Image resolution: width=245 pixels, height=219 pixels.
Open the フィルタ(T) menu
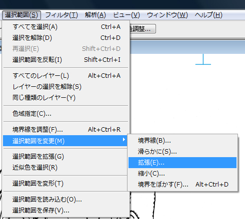coord(61,15)
